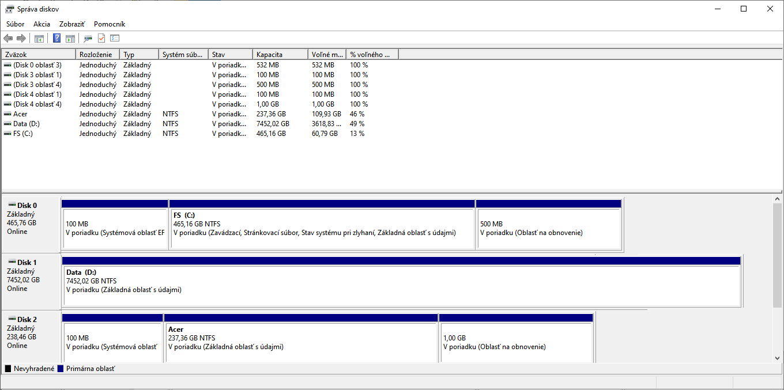Open the view settings checklist icon
Screen dimensions: 784x390
click(115, 39)
